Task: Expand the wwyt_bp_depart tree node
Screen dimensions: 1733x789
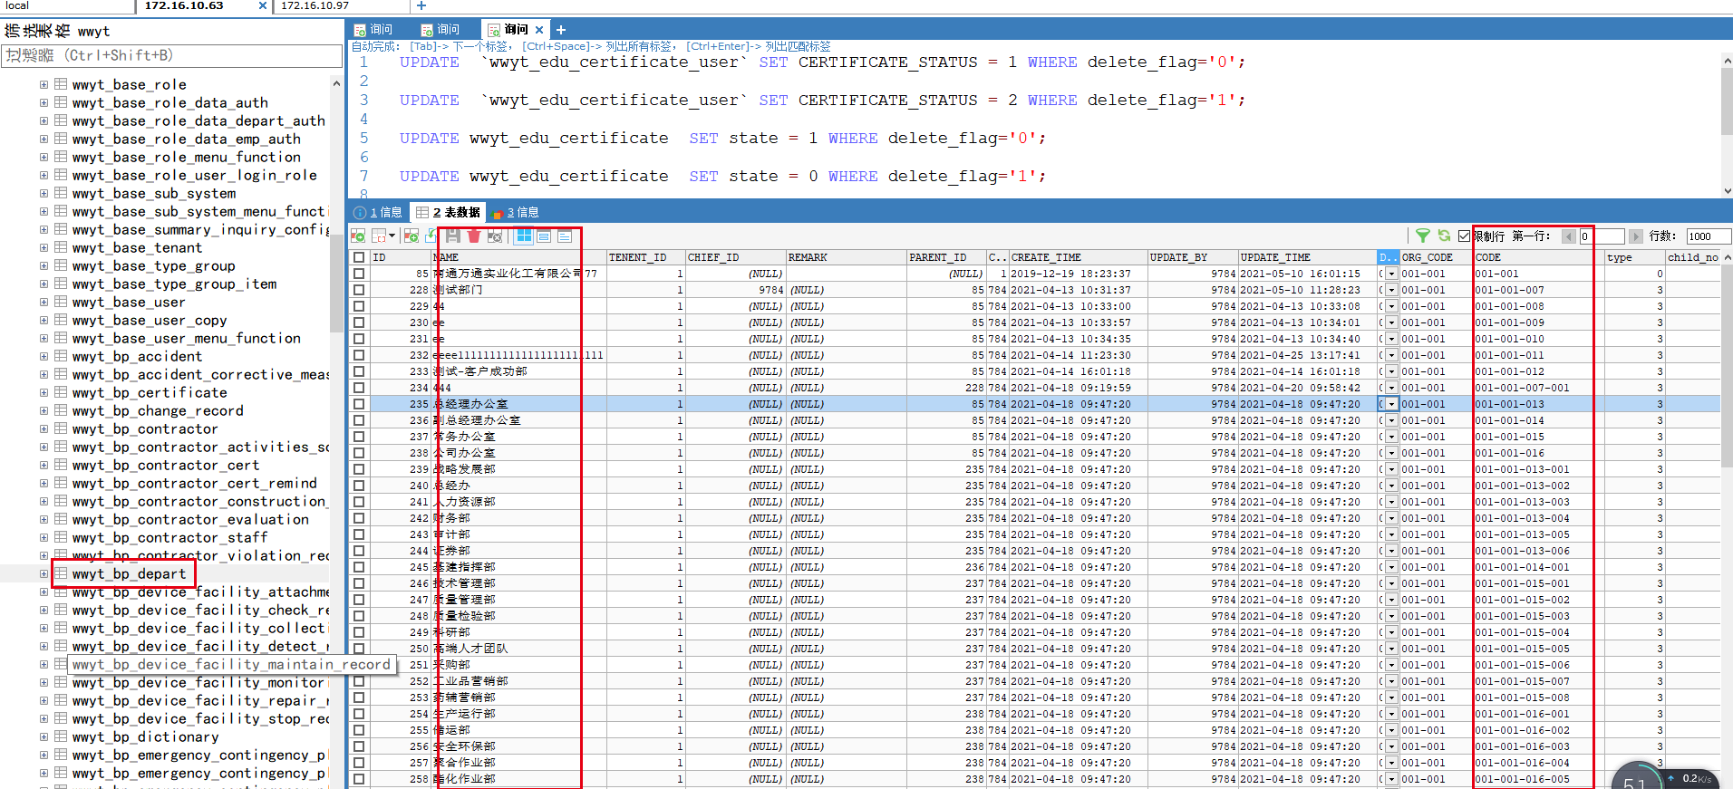Action: [x=44, y=573]
